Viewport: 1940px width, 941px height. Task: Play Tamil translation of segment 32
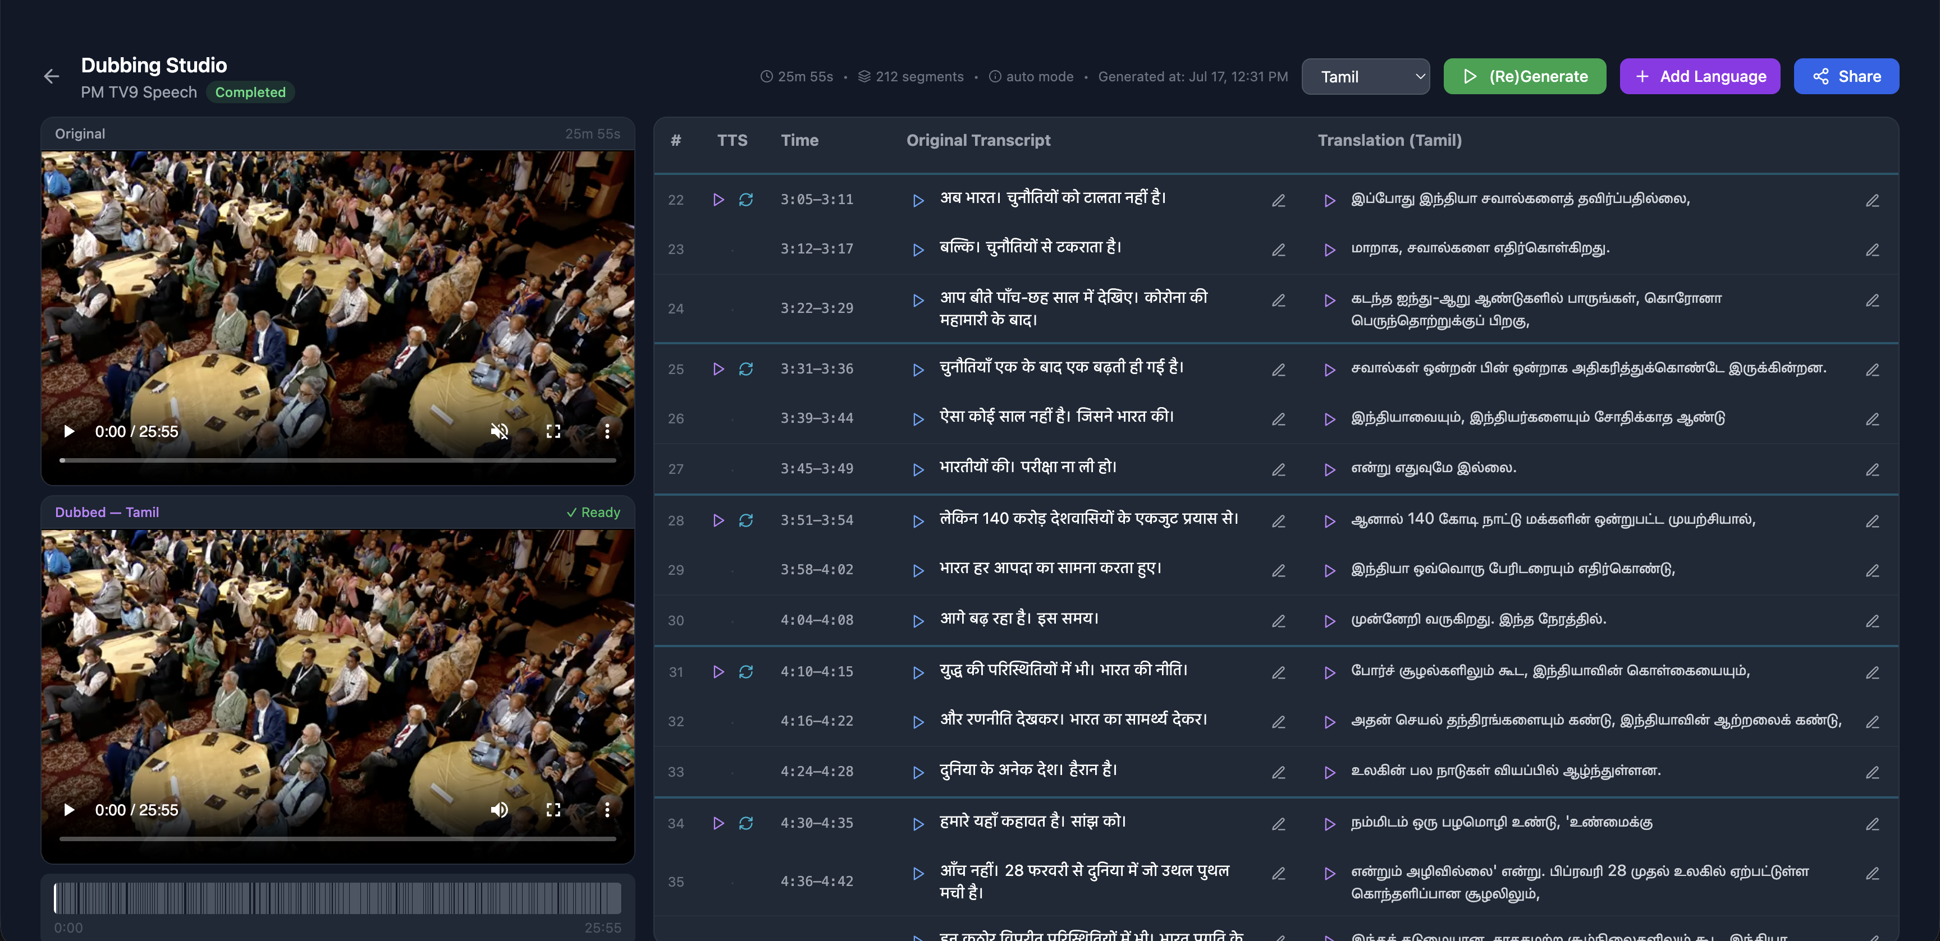[x=1329, y=722]
